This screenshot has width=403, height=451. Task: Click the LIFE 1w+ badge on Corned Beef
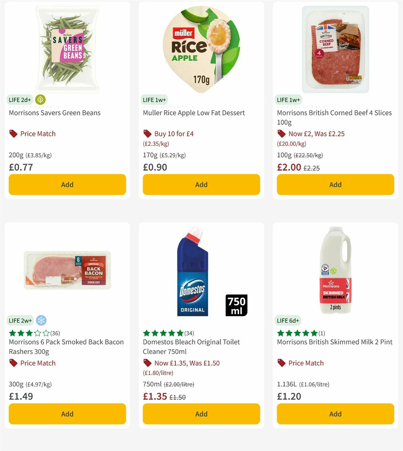tap(288, 100)
